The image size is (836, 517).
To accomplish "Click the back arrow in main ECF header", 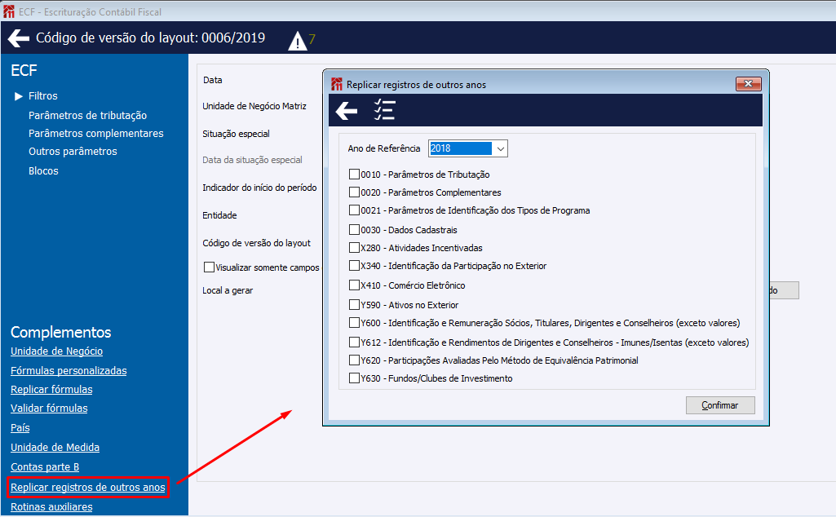I will pyautogui.click(x=19, y=38).
